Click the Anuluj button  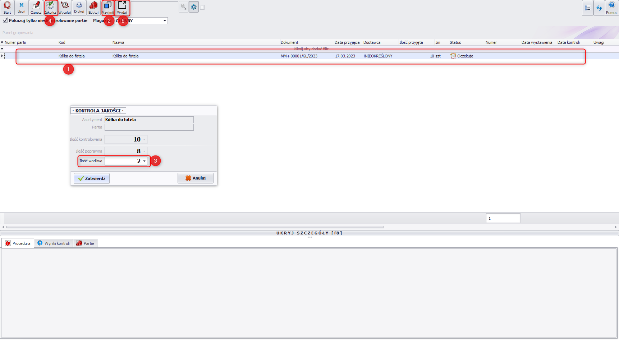pyautogui.click(x=196, y=178)
